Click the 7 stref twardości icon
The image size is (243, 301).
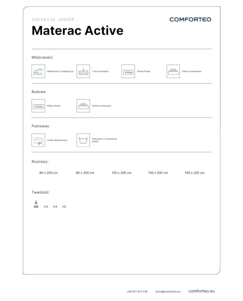(x=83, y=71)
